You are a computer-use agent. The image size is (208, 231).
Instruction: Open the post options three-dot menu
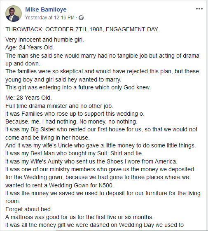coord(199,9)
